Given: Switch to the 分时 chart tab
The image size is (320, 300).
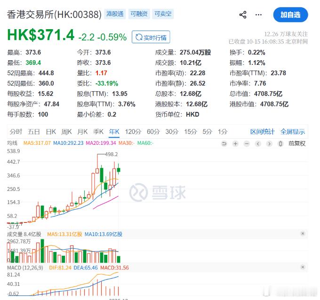Looking at the screenshot, I should point(16,132).
